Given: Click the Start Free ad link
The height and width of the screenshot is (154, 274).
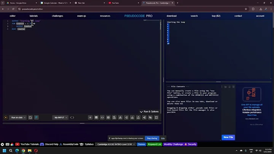Looking at the screenshot, I should pyautogui.click(x=252, y=115).
